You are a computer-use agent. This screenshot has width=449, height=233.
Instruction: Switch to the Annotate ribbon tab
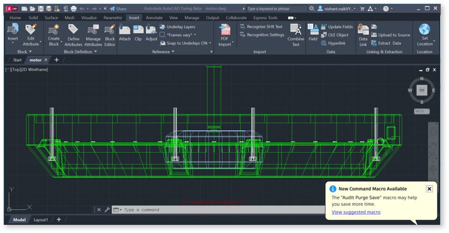coord(154,17)
